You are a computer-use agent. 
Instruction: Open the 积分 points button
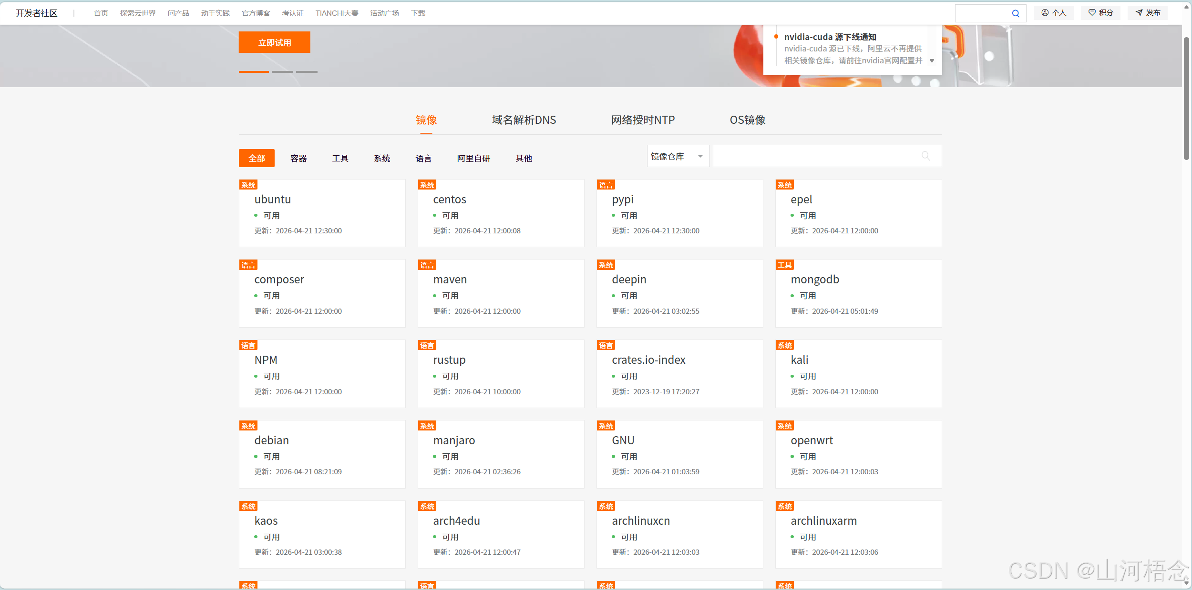pyautogui.click(x=1100, y=13)
